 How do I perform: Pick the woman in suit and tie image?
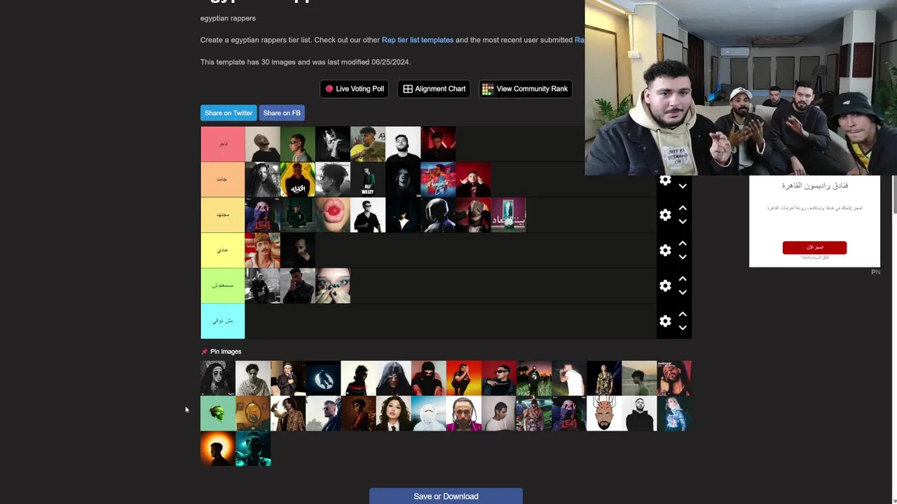[x=394, y=414]
